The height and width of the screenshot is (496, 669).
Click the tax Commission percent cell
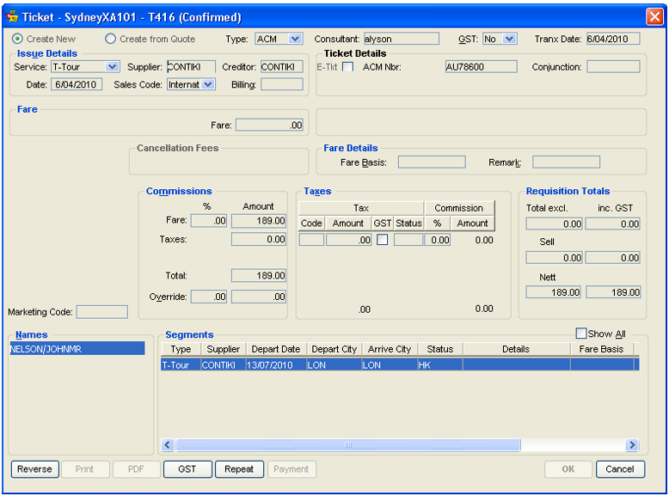[x=438, y=240]
